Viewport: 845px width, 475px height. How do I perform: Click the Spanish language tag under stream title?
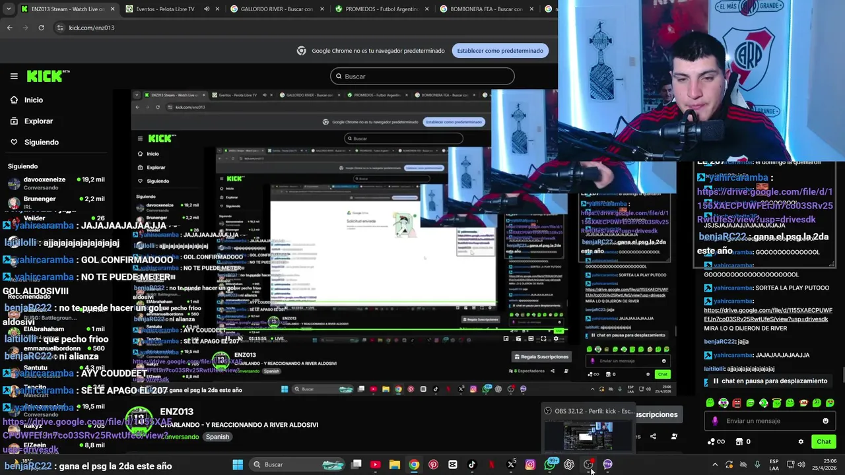pos(217,437)
